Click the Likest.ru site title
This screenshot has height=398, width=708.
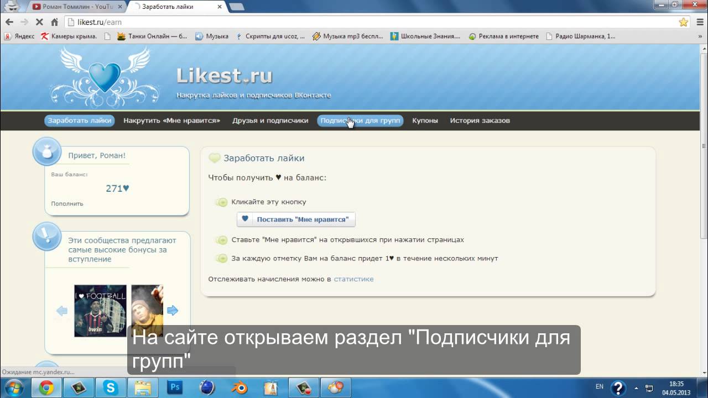click(224, 76)
